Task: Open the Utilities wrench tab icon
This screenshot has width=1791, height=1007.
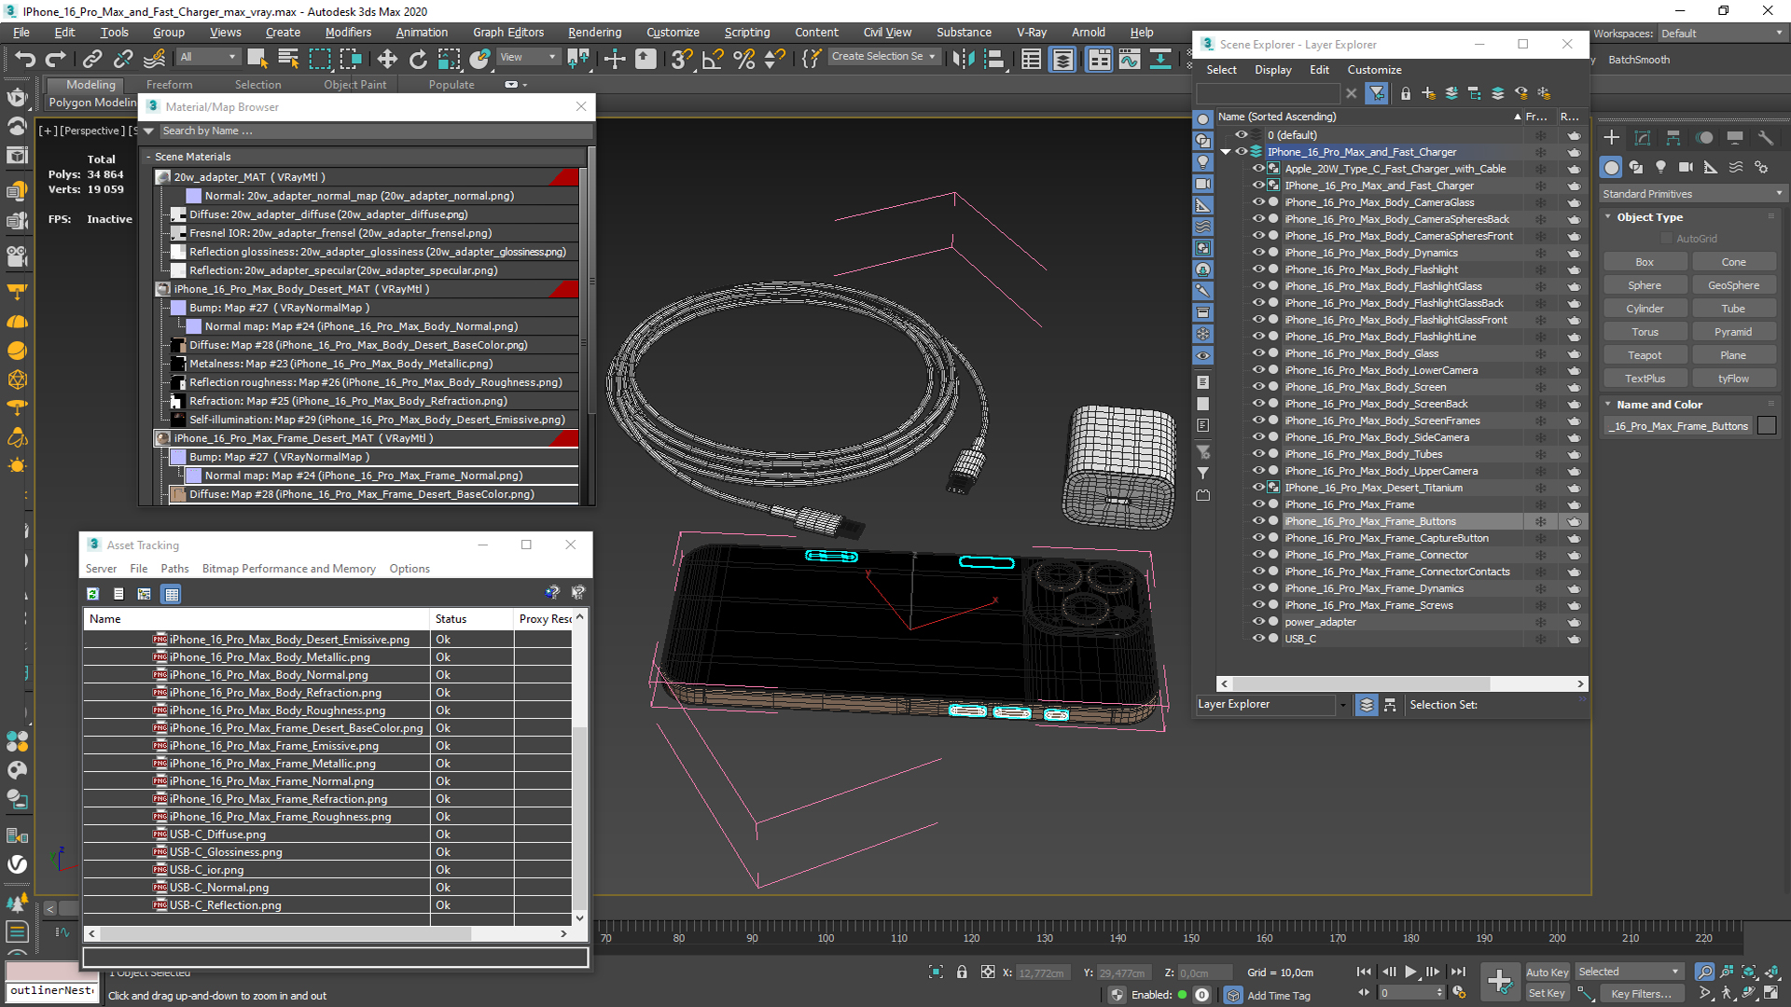Action: [1765, 138]
